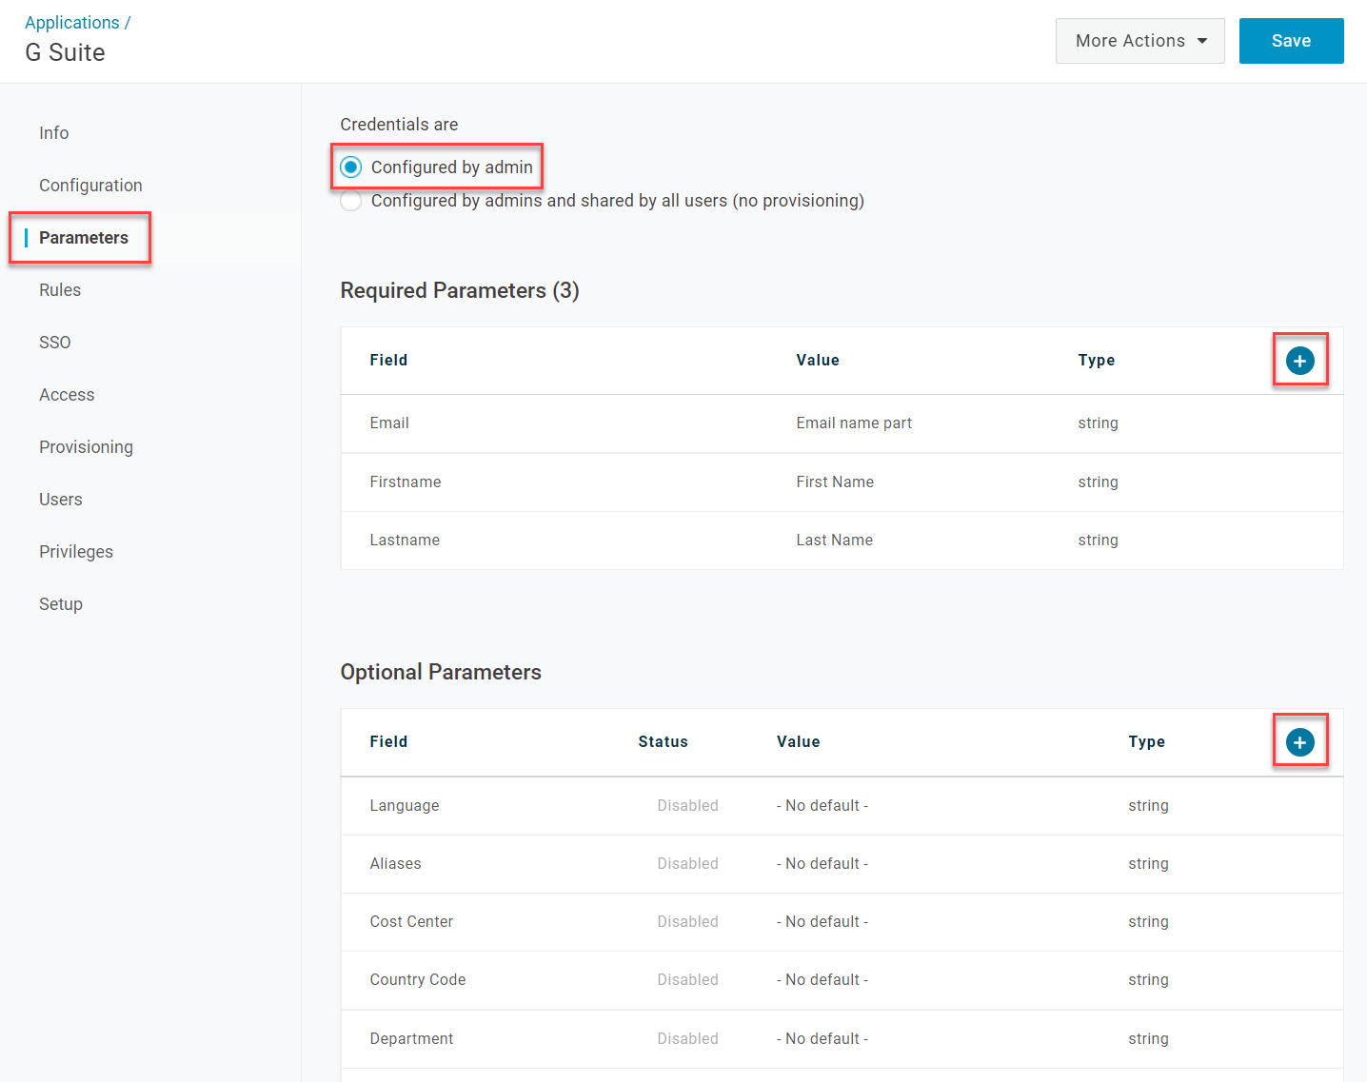Viewport: 1367px width, 1082px height.
Task: Add a new required parameter with the plus icon
Action: click(x=1299, y=361)
